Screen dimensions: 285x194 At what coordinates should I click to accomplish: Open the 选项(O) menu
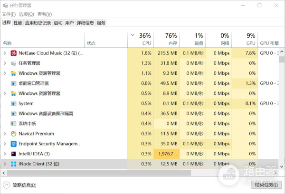pyautogui.click(x=26, y=14)
